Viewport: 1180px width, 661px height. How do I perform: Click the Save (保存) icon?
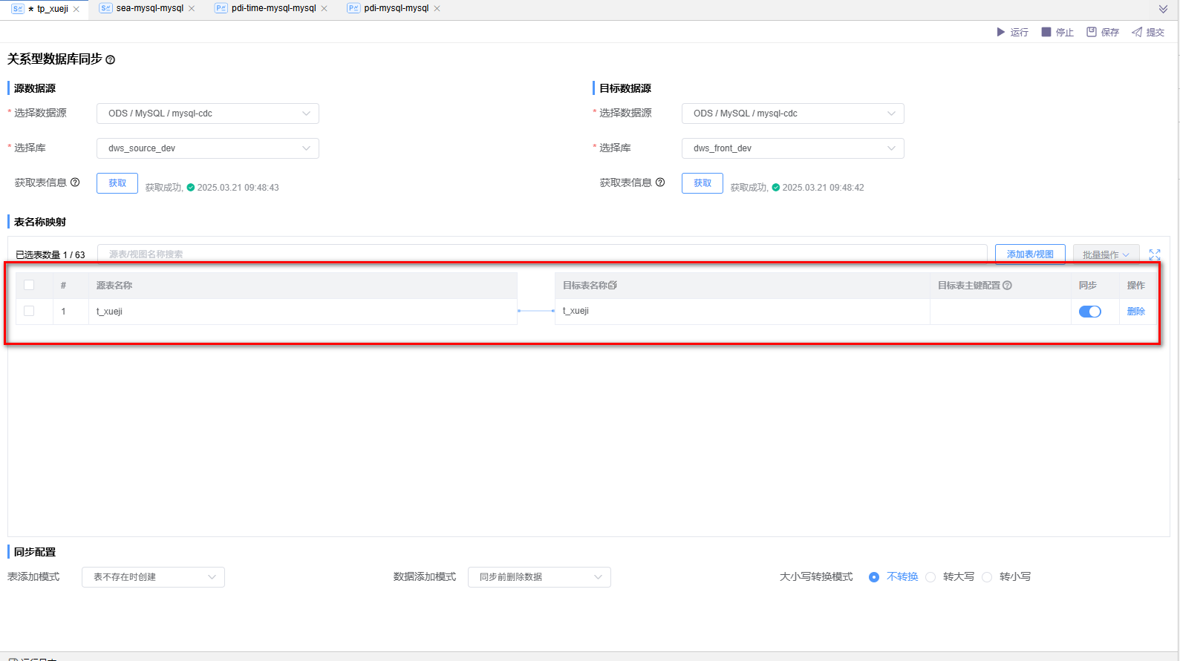1092,32
